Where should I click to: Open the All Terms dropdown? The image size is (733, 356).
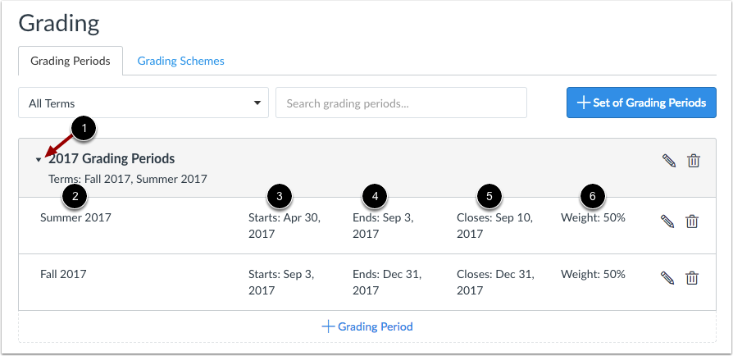coord(143,103)
